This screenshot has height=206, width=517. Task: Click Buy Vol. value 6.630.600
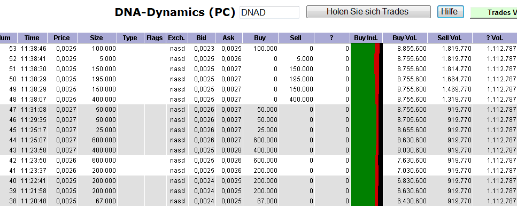tap(412, 191)
